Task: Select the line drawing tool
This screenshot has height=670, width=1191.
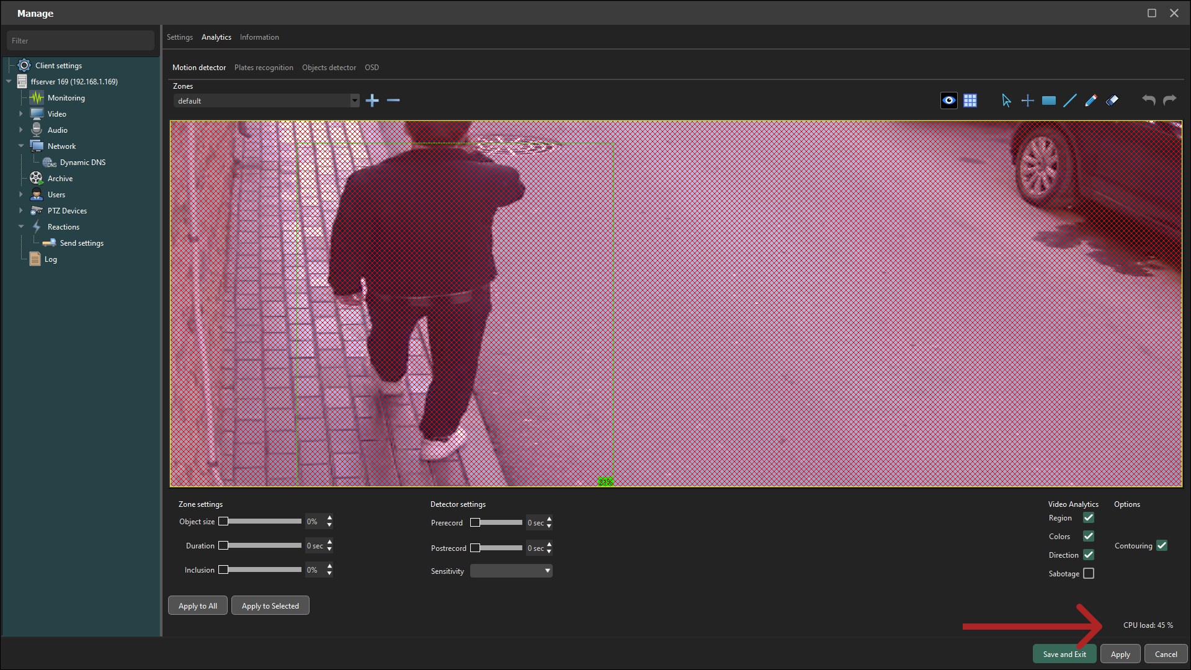Action: (1070, 100)
